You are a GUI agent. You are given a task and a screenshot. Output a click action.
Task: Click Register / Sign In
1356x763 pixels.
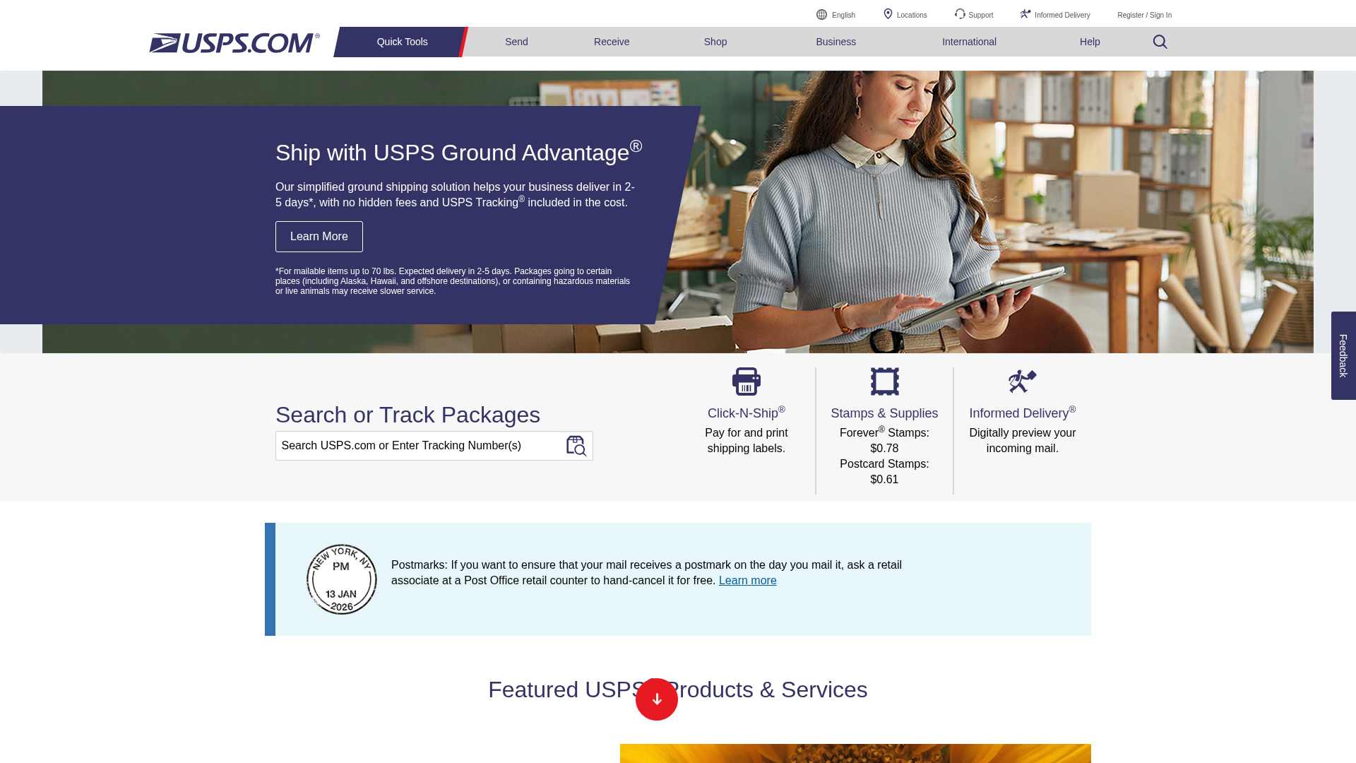pyautogui.click(x=1143, y=15)
